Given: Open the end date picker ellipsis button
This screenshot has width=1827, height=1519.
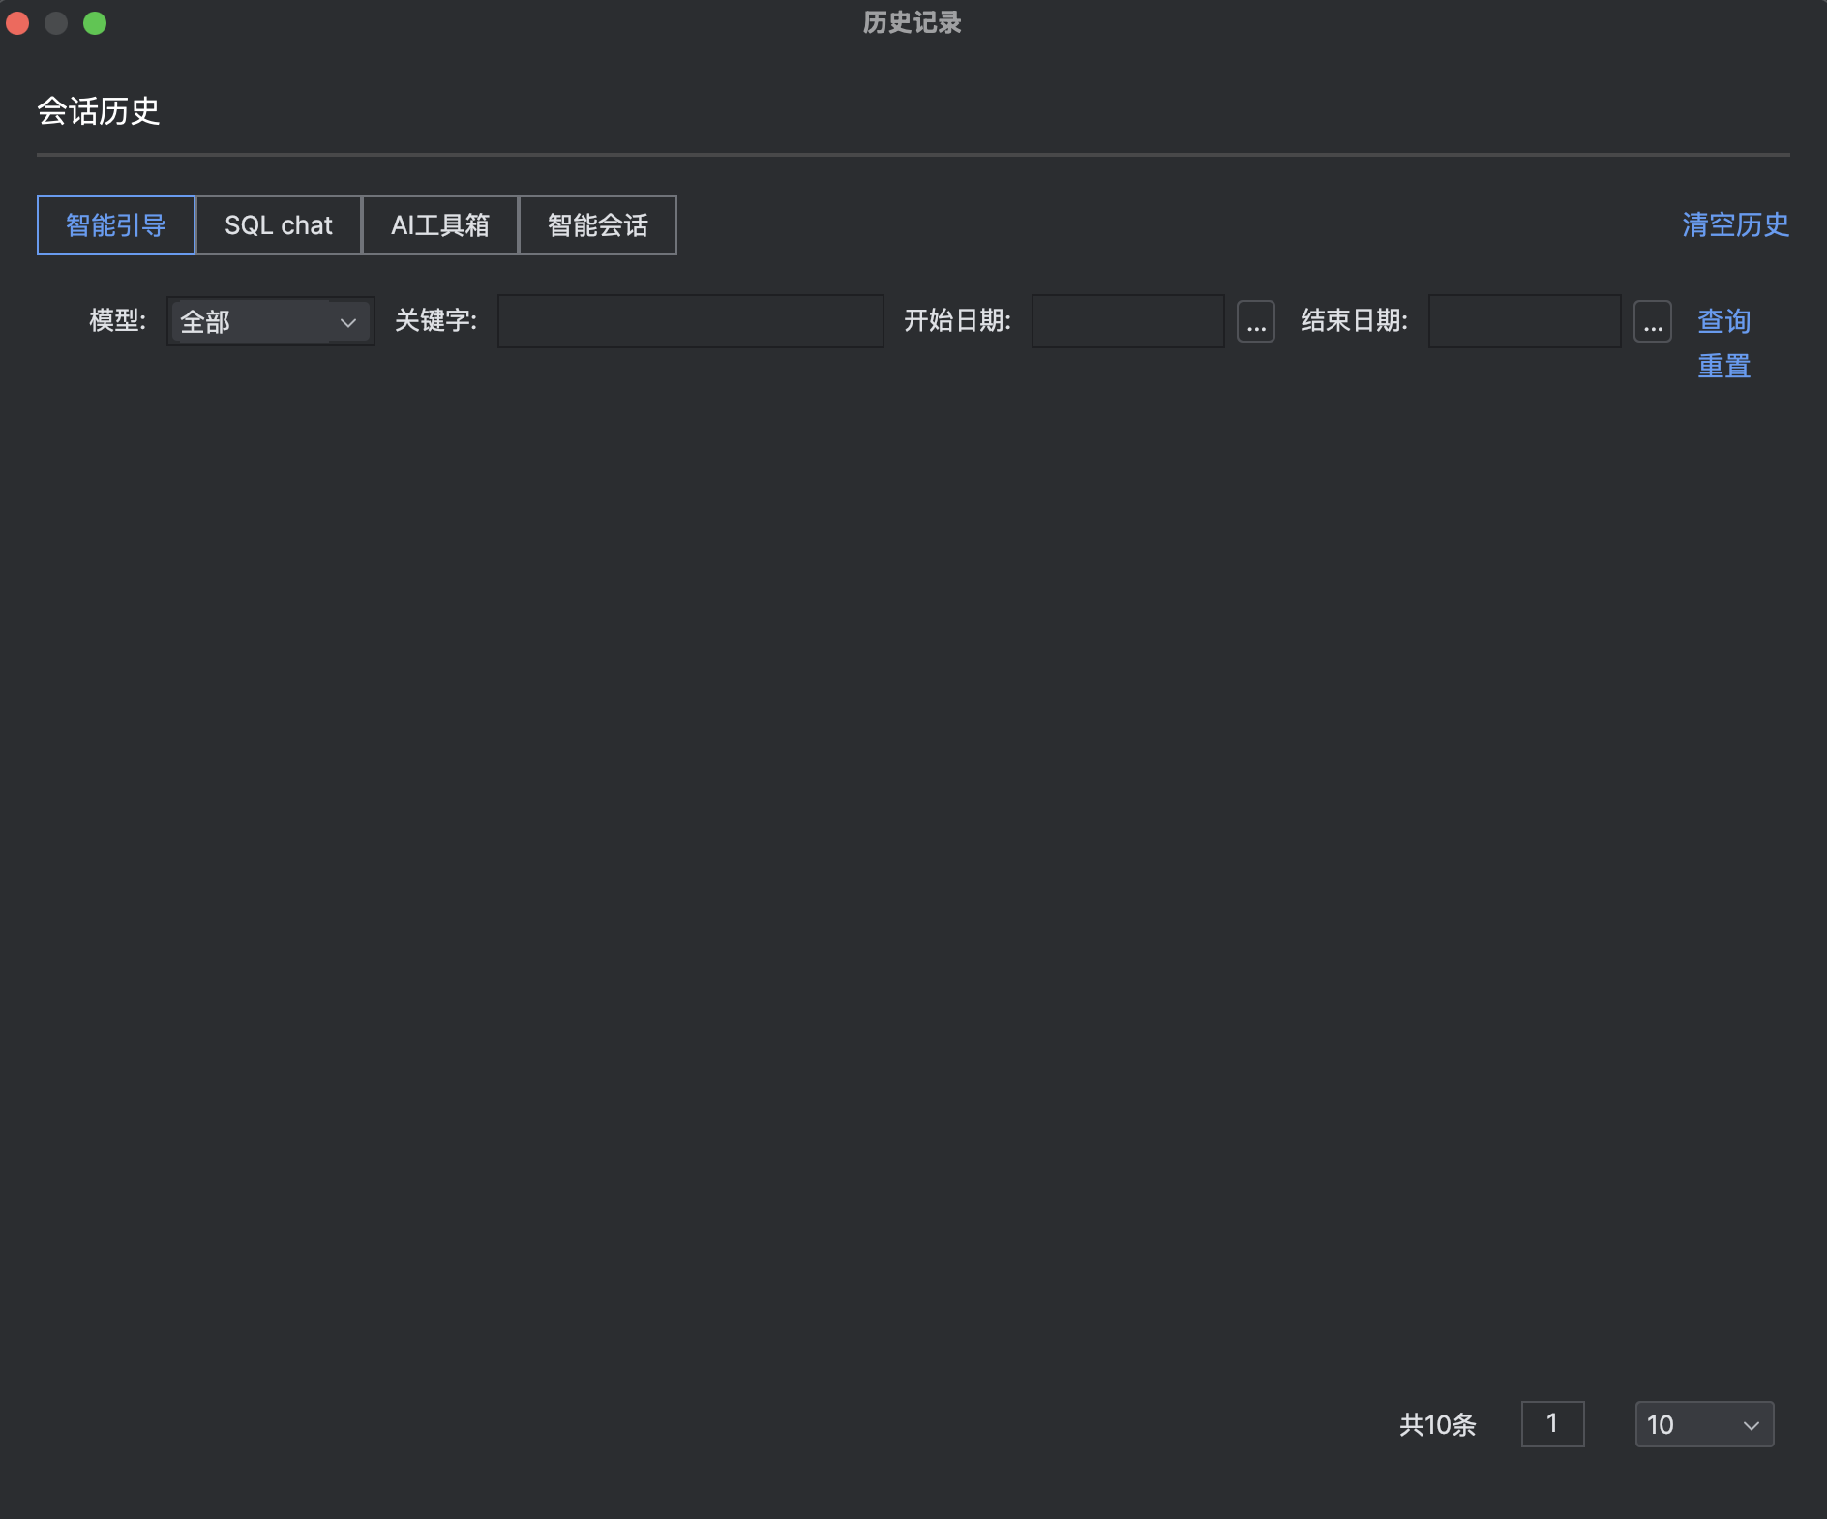Looking at the screenshot, I should [1652, 322].
